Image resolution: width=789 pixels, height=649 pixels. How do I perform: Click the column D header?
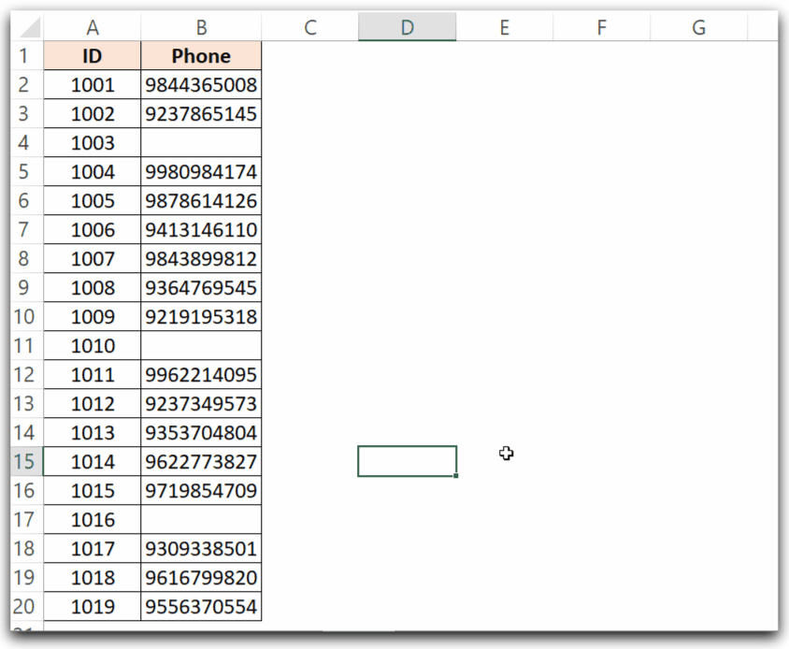[x=407, y=26]
